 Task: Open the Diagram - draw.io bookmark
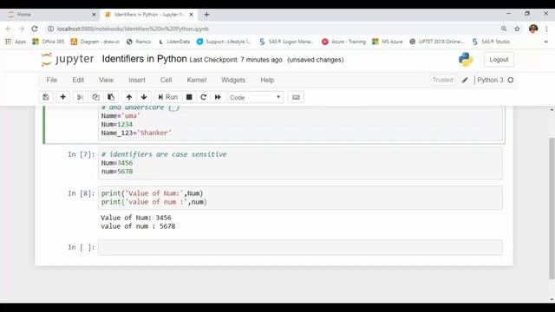95,42
